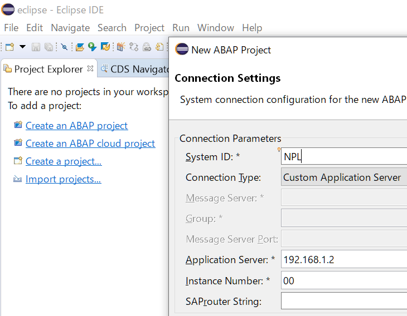
Task: Toggle Skip All Breakpoints icon
Action: coord(64,47)
